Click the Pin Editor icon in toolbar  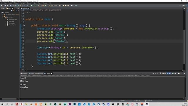coord(76,6)
